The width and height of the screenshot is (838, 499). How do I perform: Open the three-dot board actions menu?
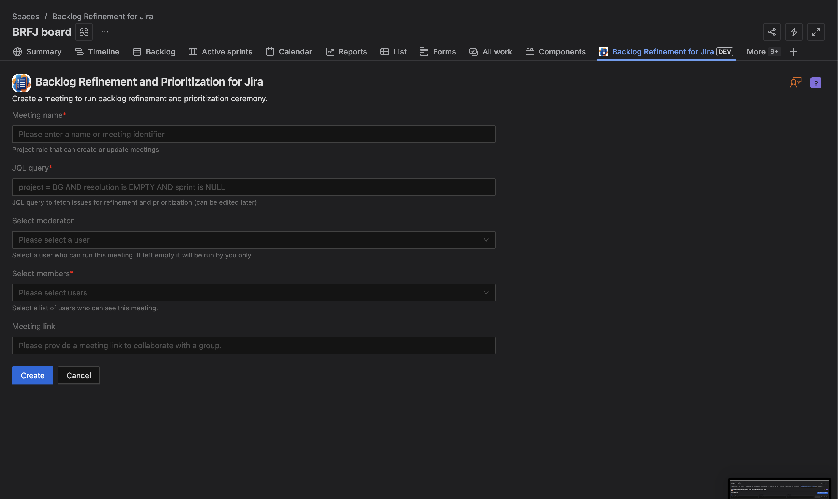[x=105, y=32]
